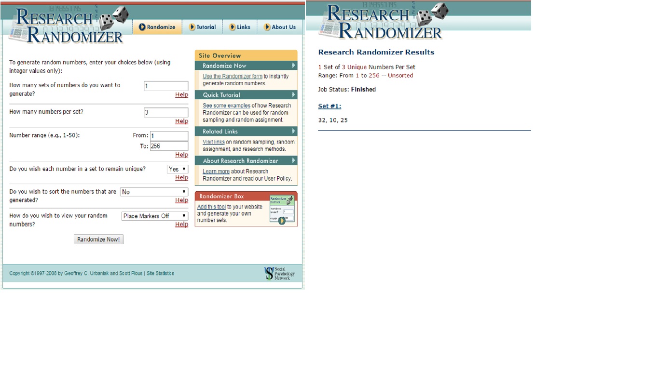Image resolution: width=659 pixels, height=370 pixels.
Task: Click Help link for sorting numbers
Action: coord(181,200)
